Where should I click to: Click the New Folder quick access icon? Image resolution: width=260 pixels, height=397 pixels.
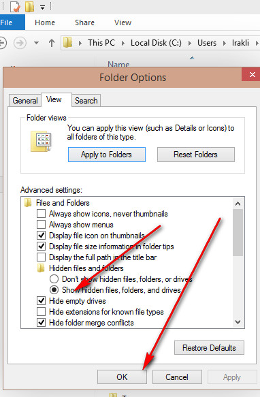click(x=29, y=7)
